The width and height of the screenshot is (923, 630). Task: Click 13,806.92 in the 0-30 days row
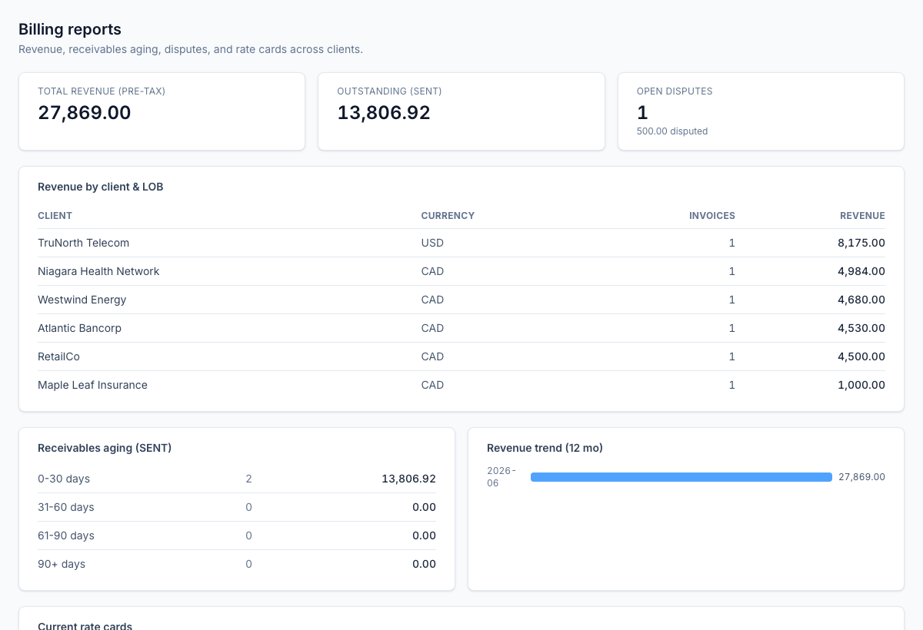408,479
